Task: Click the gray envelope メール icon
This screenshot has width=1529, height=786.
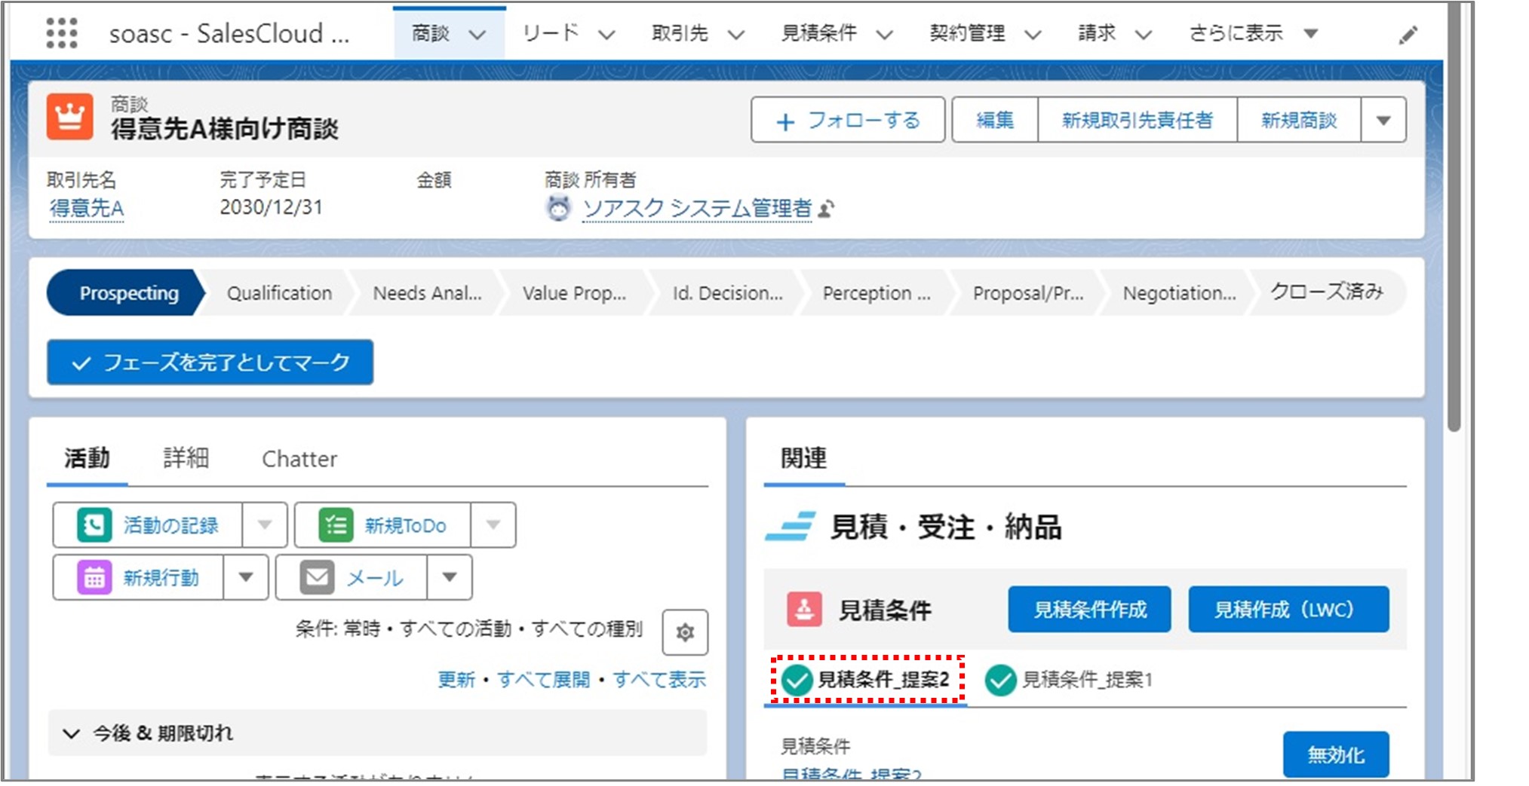Action: (317, 578)
